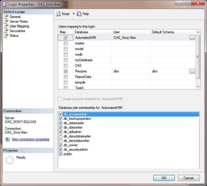Click the database list scrollbar thumb
This screenshot has width=207, height=186.
click(x=198, y=57)
